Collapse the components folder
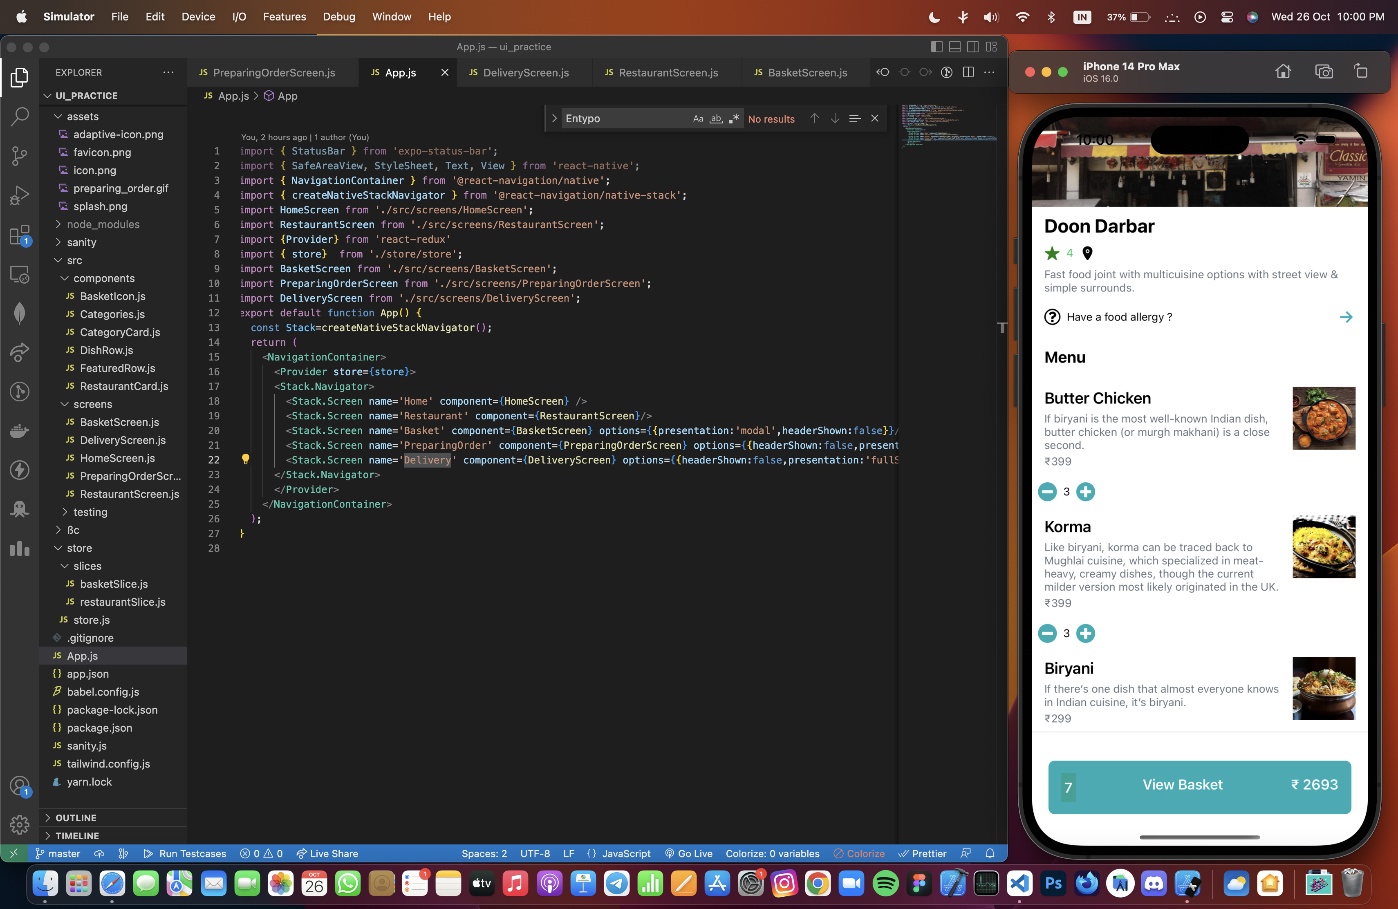Viewport: 1398px width, 909px height. click(65, 278)
